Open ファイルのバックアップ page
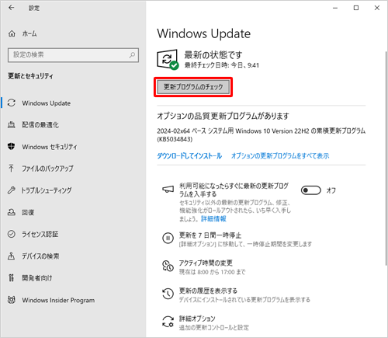The height and width of the screenshot is (338, 388). pos(47,169)
